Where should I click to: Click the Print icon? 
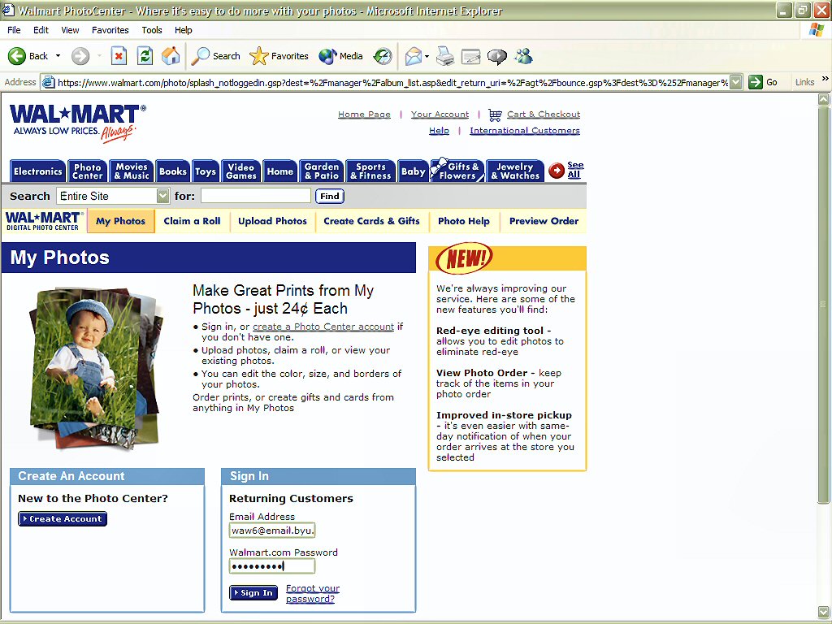[x=445, y=56]
